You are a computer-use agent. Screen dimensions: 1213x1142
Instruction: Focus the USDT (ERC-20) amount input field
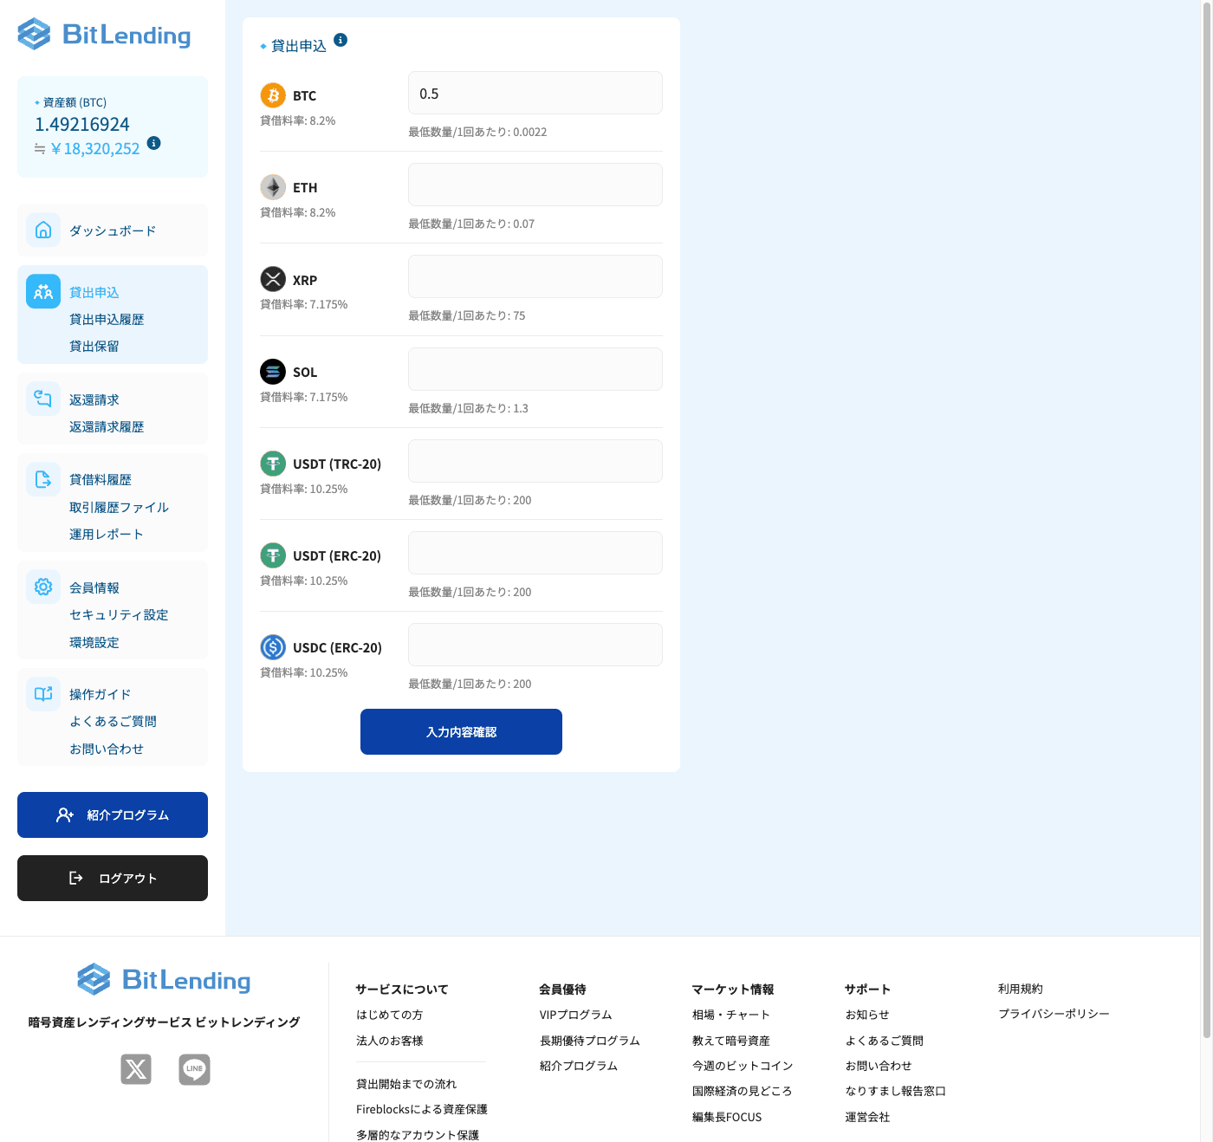pyautogui.click(x=535, y=553)
